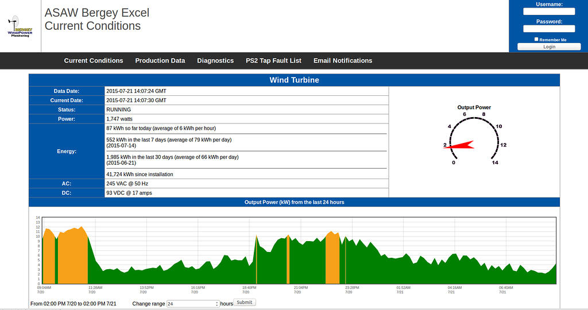
Task: Click the 1,747 watts power value
Action: click(x=119, y=119)
